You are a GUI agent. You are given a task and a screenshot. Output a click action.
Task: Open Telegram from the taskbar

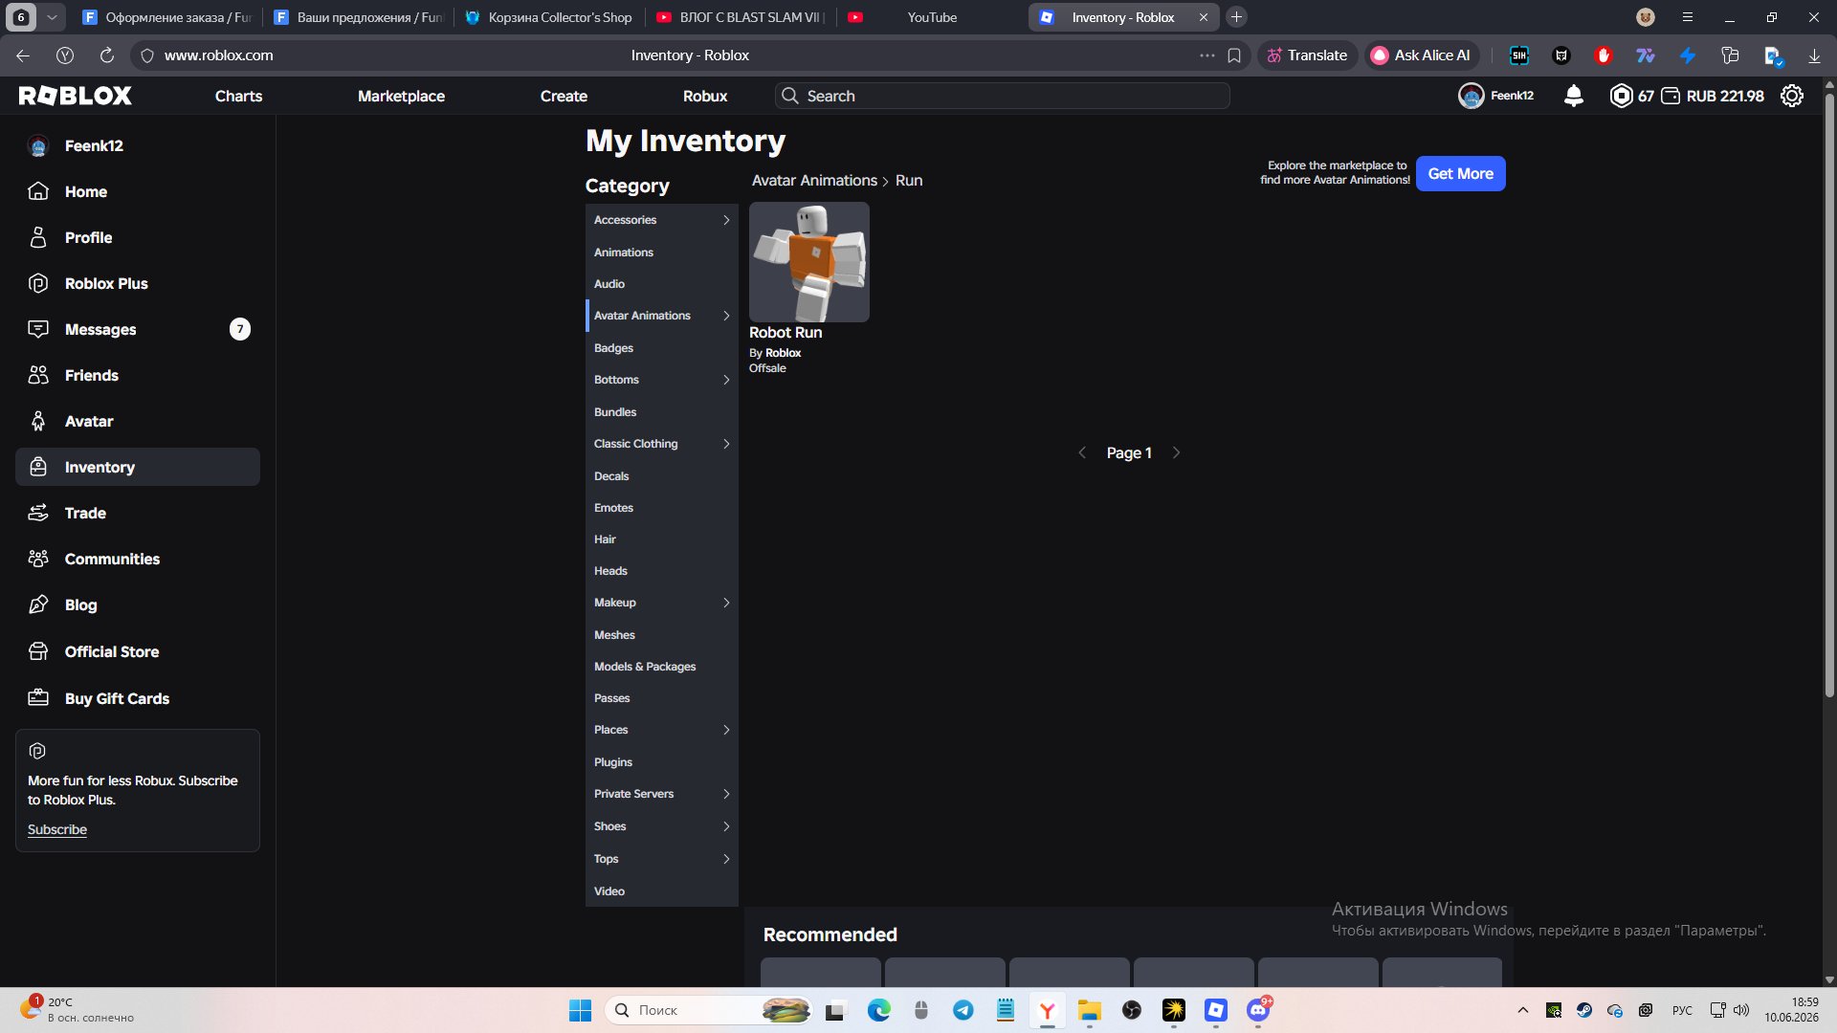pos(963,1010)
